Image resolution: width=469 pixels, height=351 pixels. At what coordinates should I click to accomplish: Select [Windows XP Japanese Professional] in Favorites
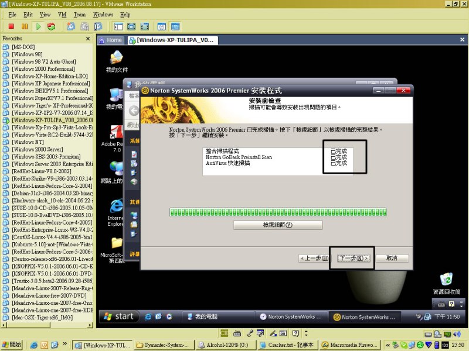(50, 84)
